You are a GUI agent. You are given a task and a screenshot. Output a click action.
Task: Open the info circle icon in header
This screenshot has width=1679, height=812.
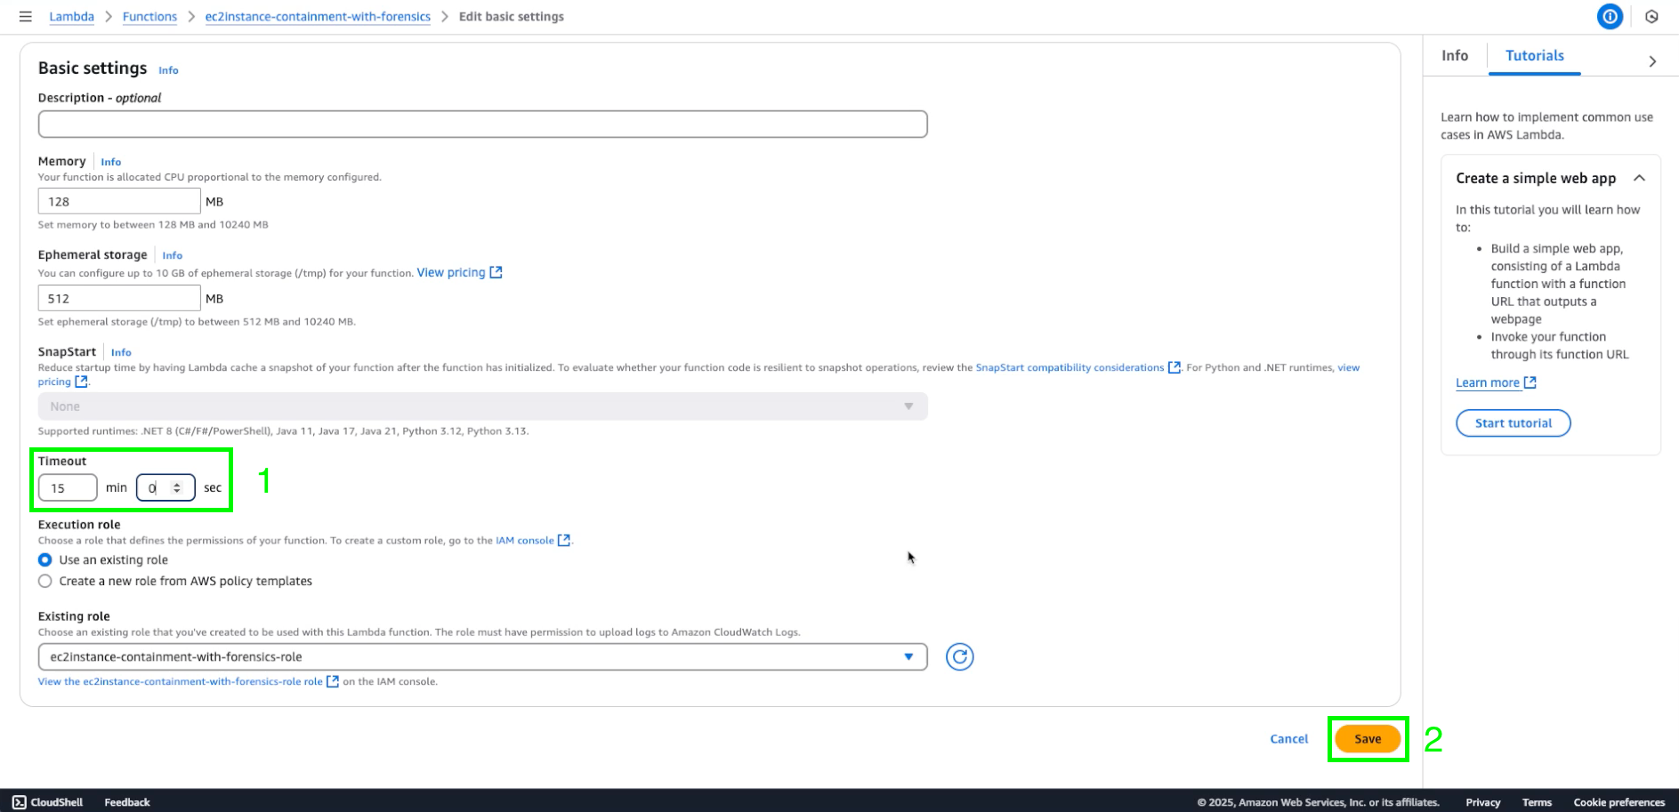1610,17
